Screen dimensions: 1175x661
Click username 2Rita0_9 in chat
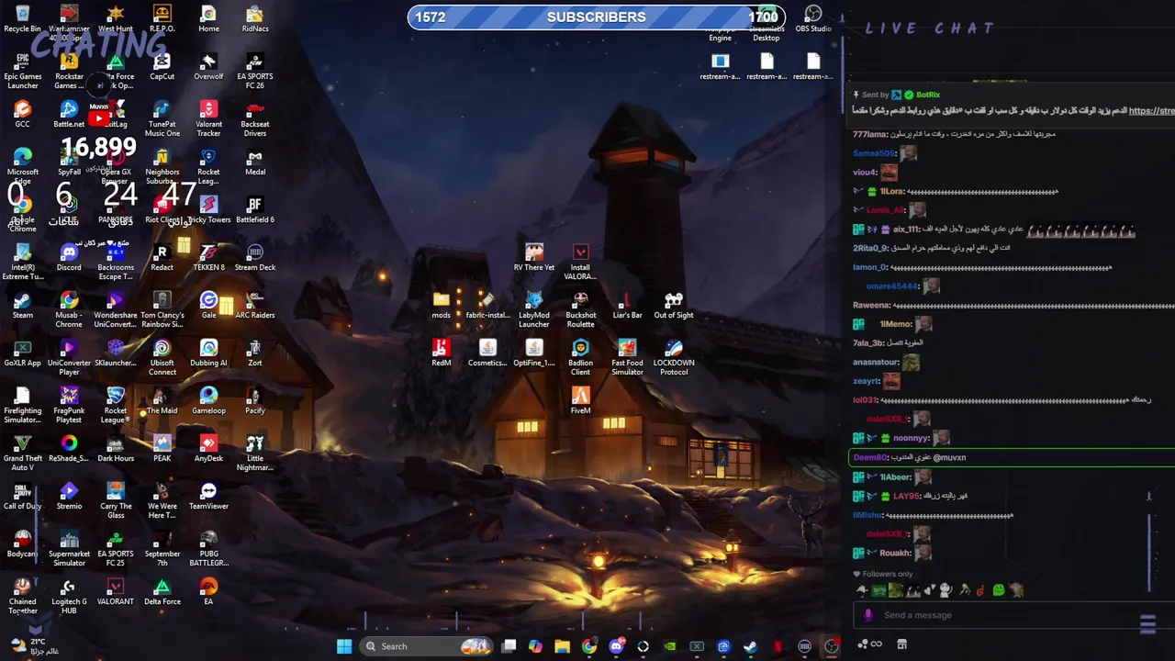[x=870, y=248]
